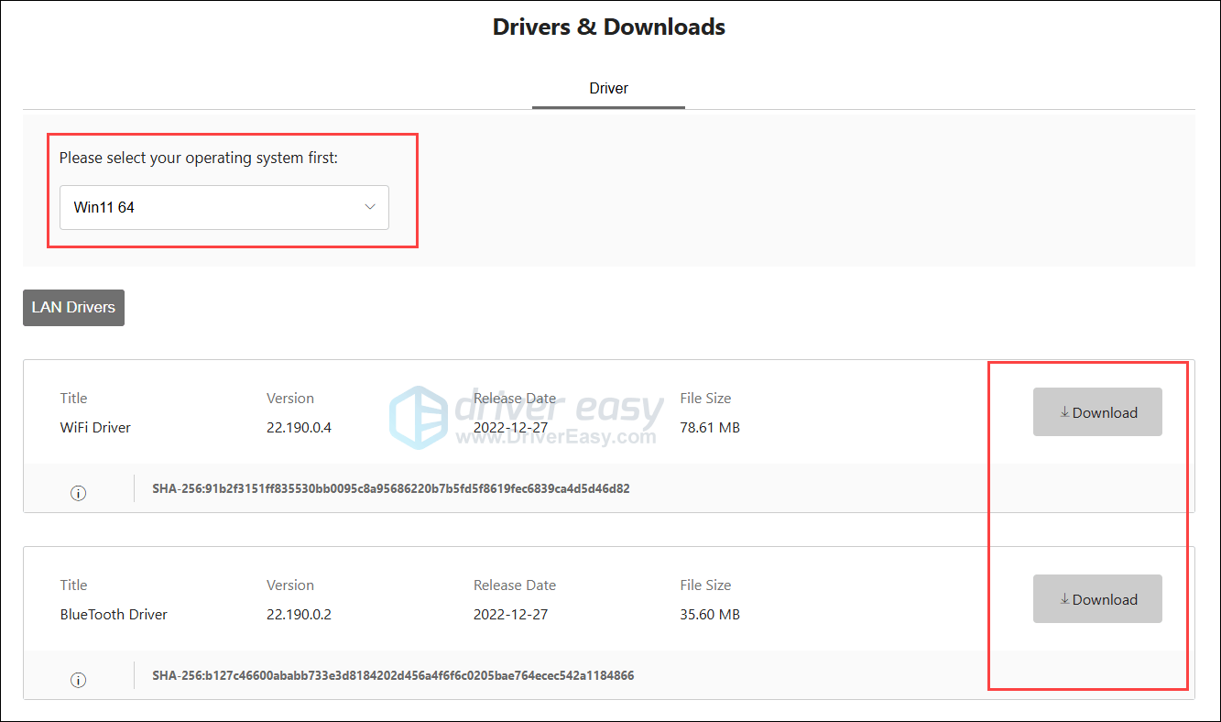Click the 78.61 MB file size value
This screenshot has height=722, width=1221.
[x=710, y=428]
